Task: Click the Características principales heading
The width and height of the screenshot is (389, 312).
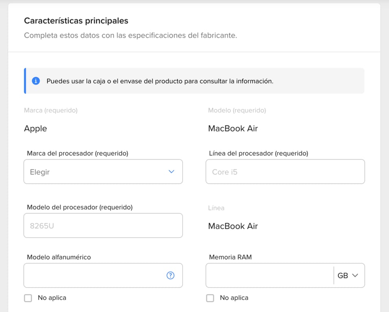Action: pyautogui.click(x=76, y=20)
